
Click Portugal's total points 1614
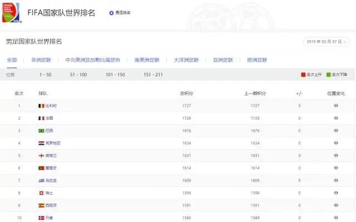186,168
